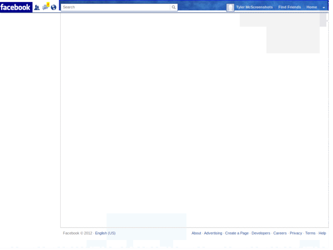The image size is (333, 250).
Task: Expand the account dropdown arrow
Action: tap(324, 7)
